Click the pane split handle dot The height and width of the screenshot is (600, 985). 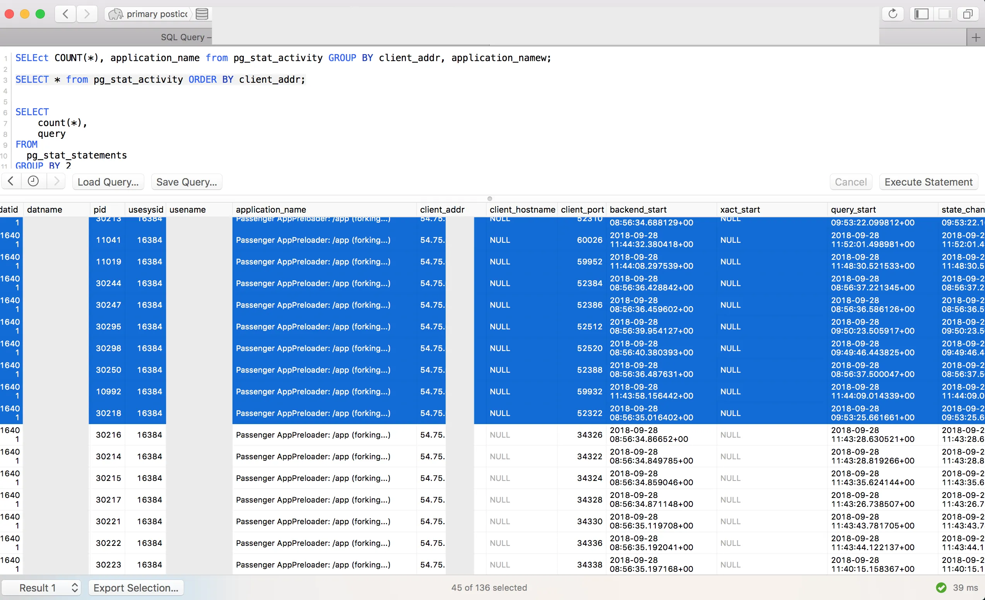click(x=490, y=199)
